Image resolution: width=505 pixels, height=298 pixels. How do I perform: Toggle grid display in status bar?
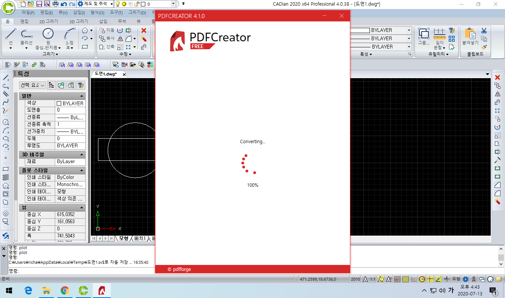[x=406, y=279]
